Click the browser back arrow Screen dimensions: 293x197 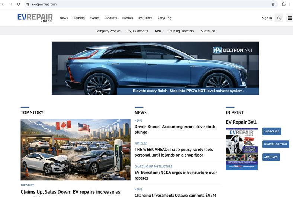pos(3,4)
